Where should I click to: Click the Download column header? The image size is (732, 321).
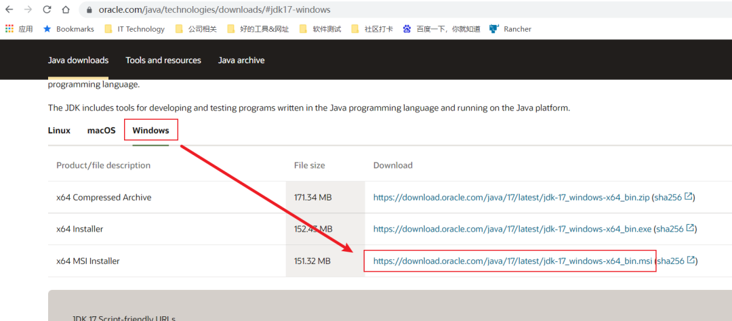(393, 165)
